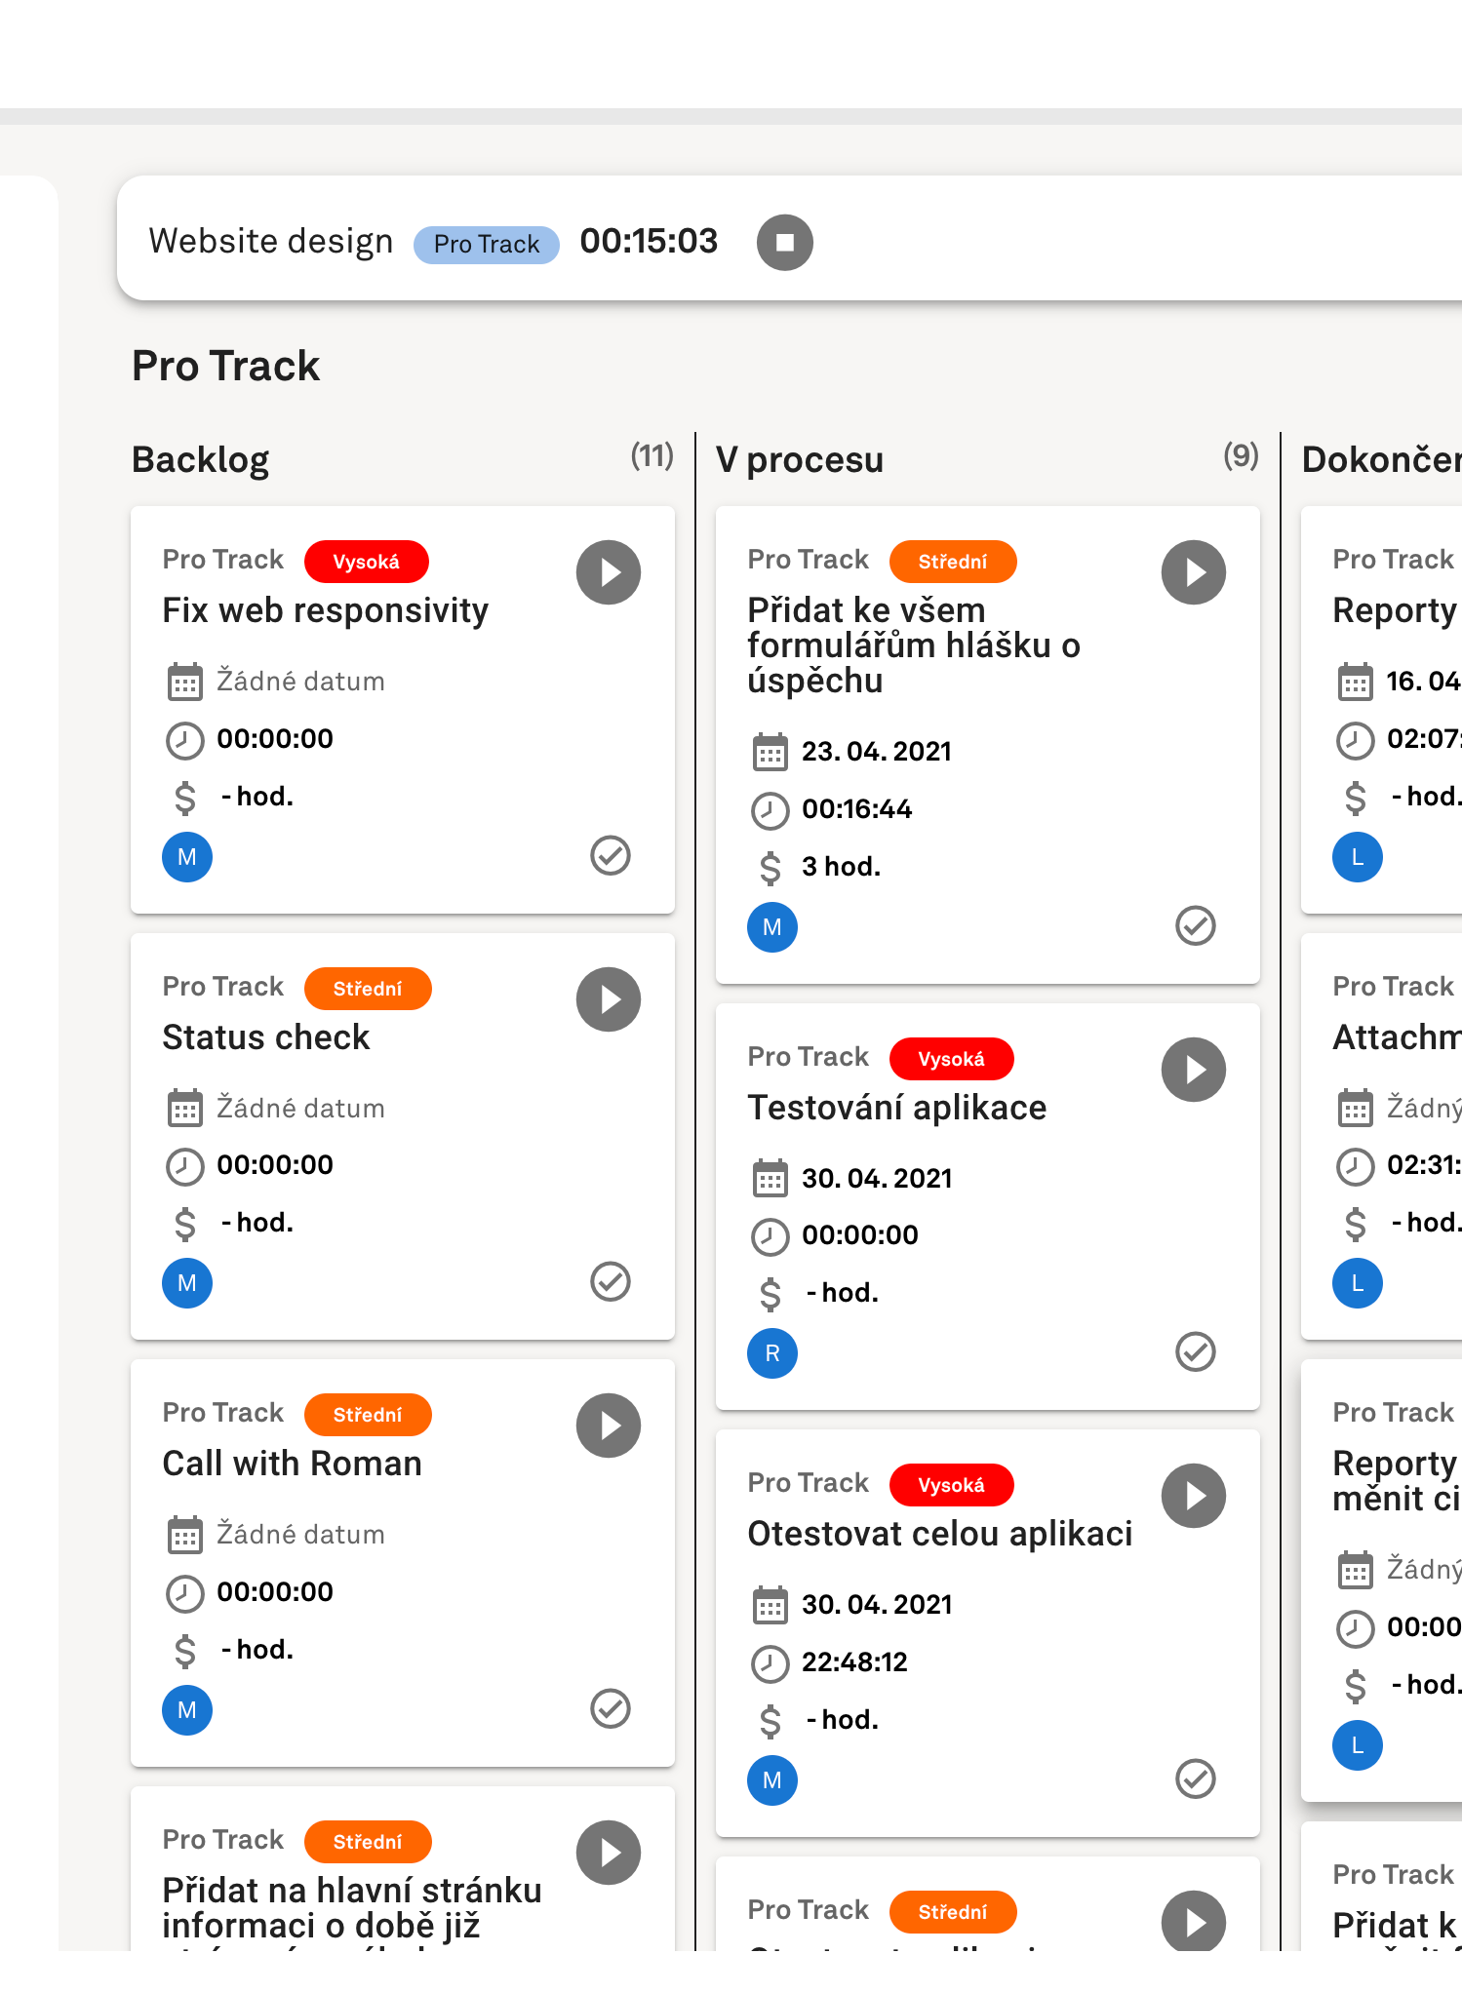
Task: Start timer for Otestovat celou aplikaci
Action: click(1193, 1496)
